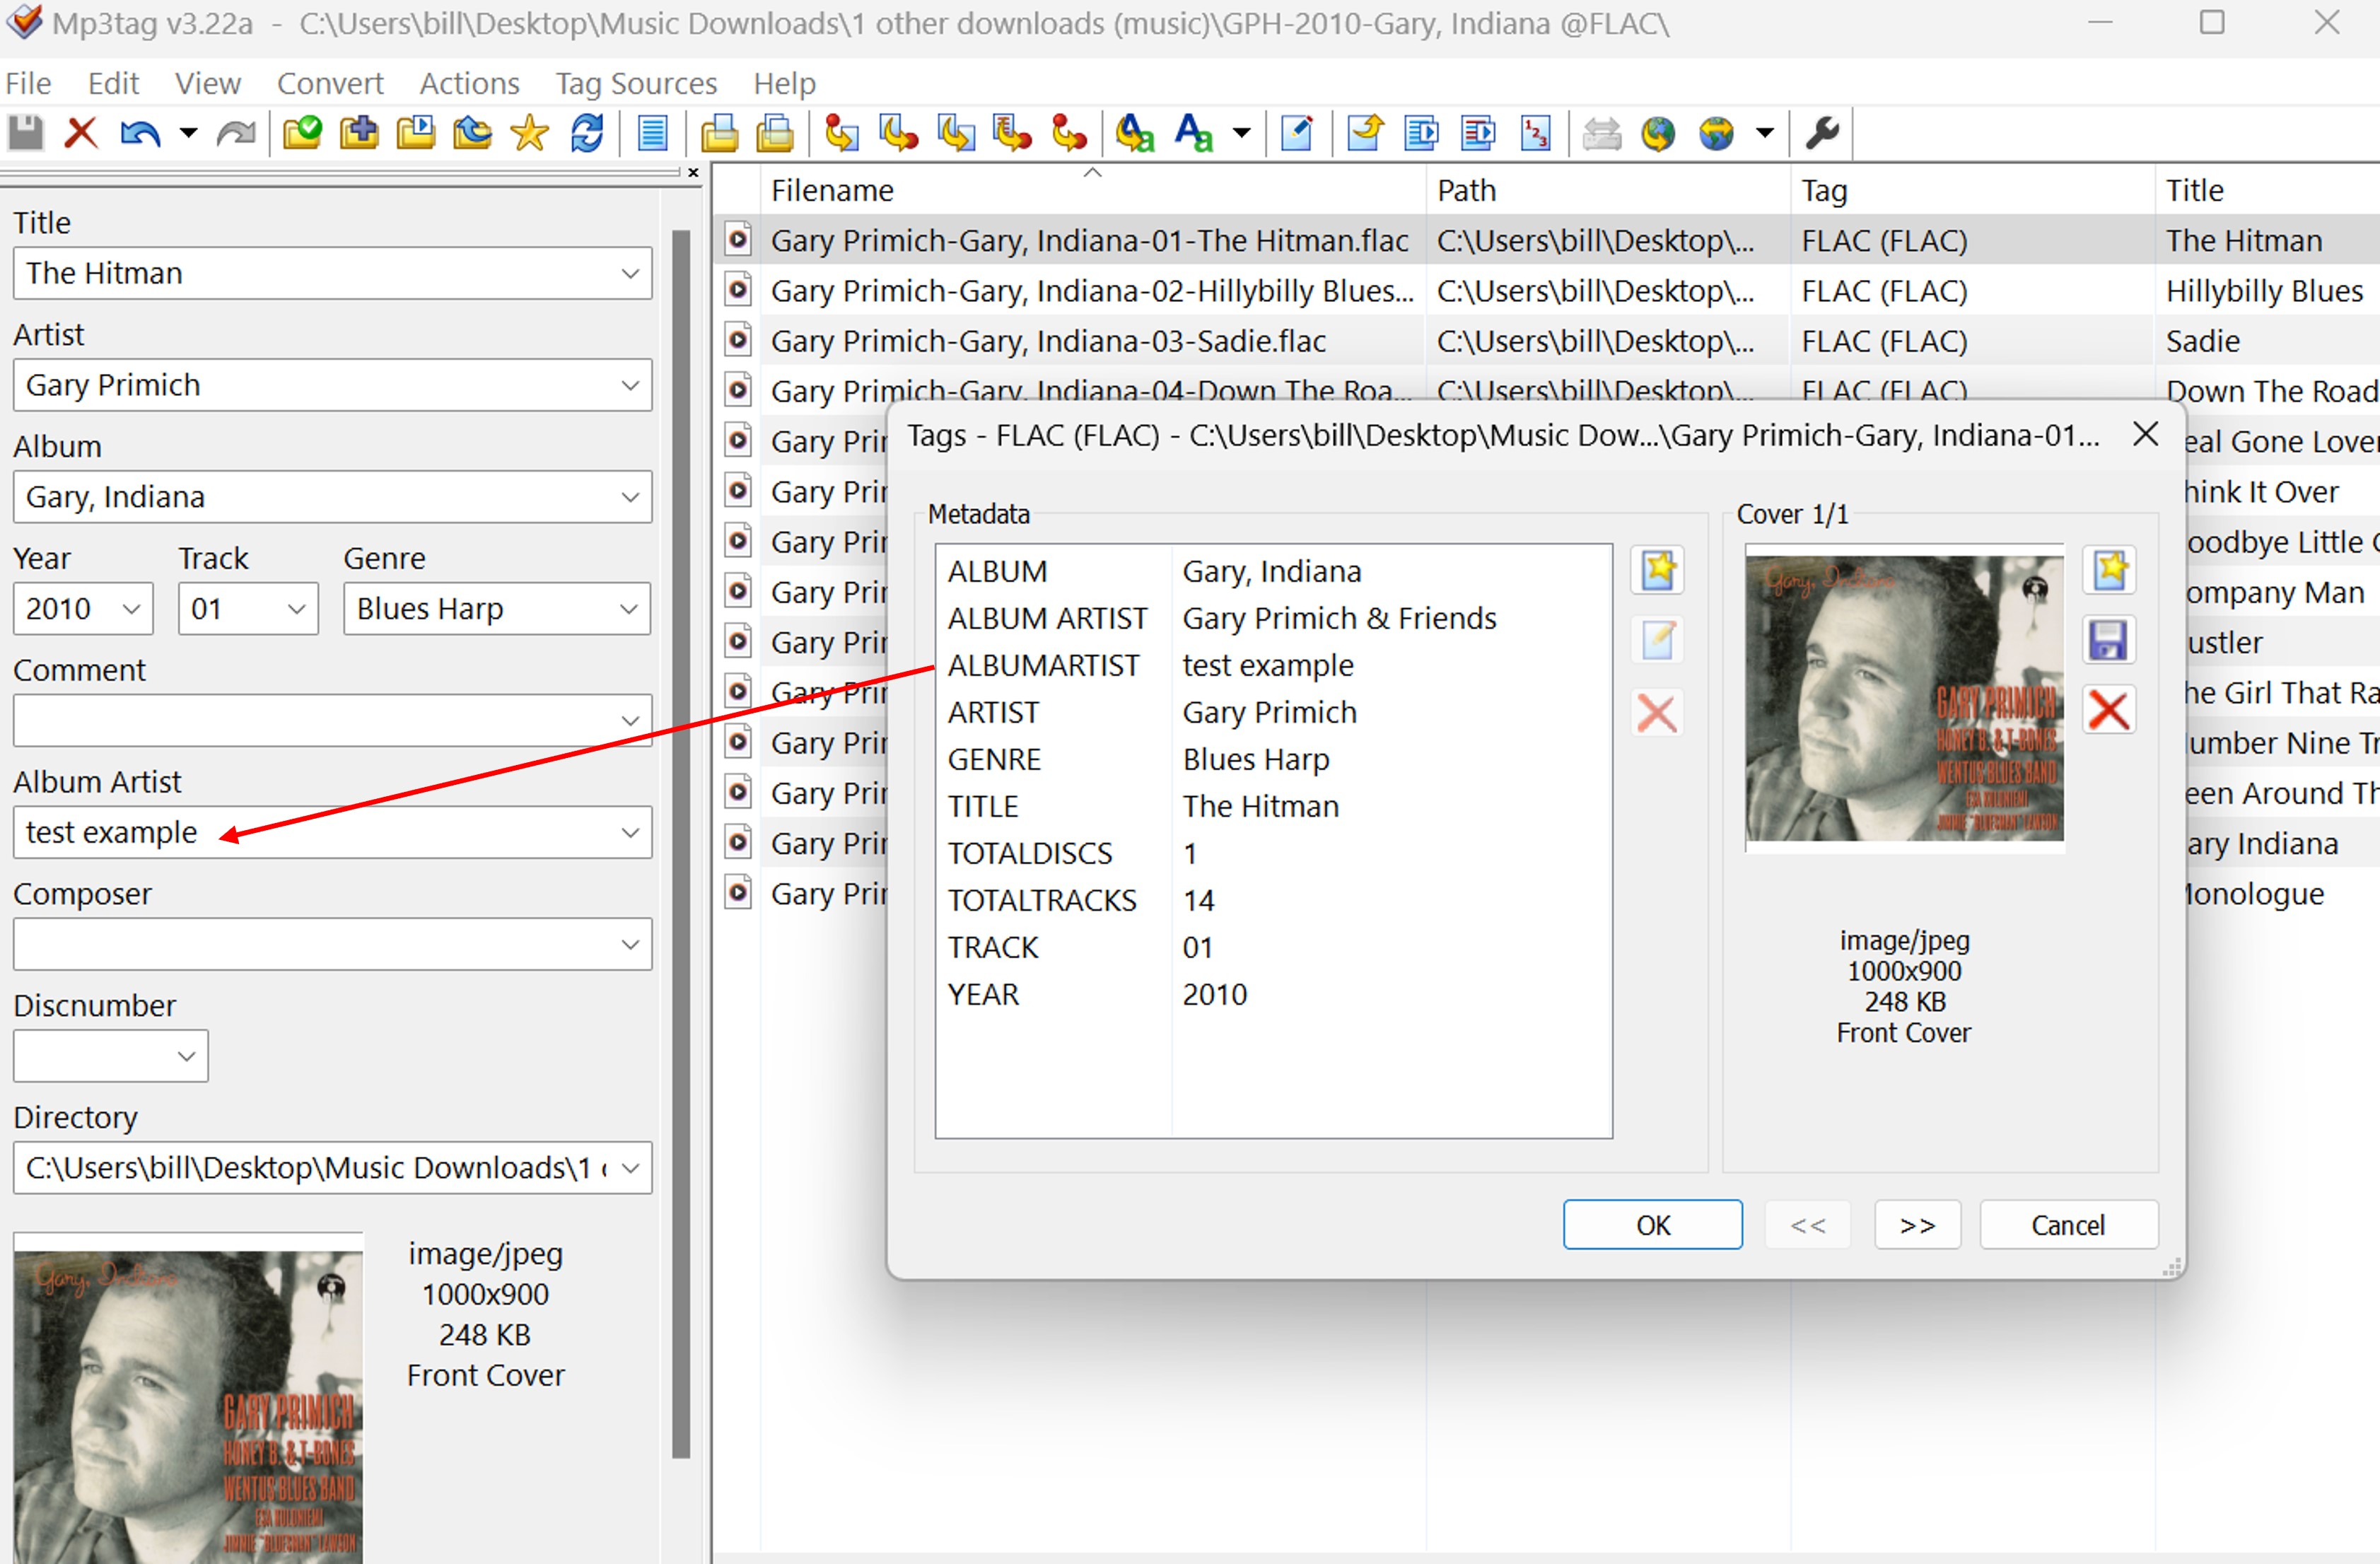Screen dimensions: 2380x1564
Task: Confirm tag changes with the OK button
Action: tap(1652, 1224)
